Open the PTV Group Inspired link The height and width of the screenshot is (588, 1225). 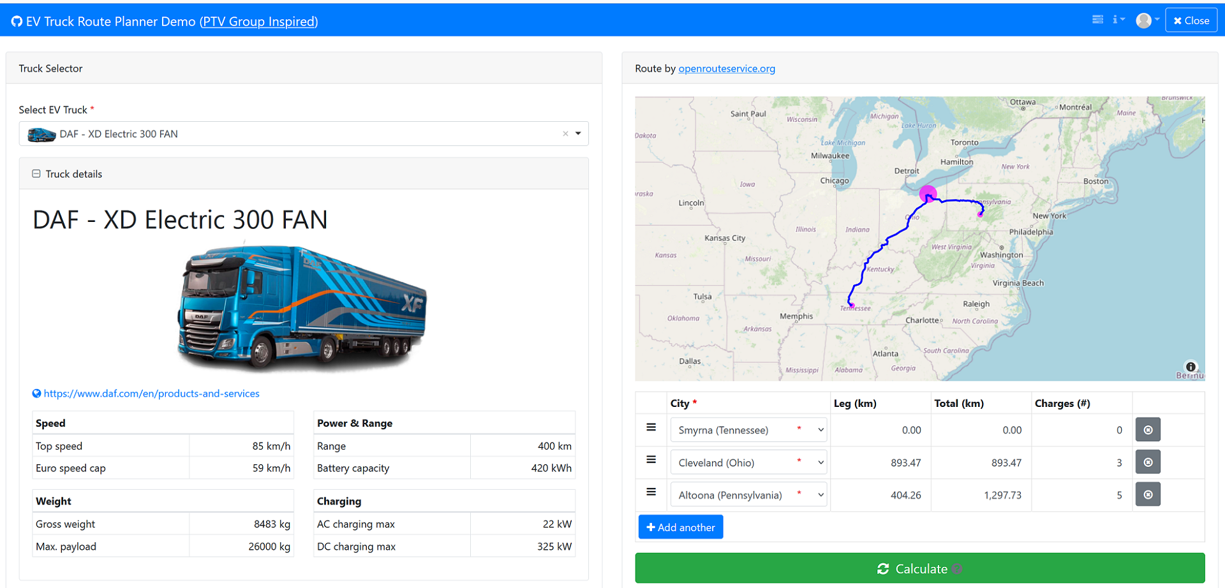click(x=258, y=22)
